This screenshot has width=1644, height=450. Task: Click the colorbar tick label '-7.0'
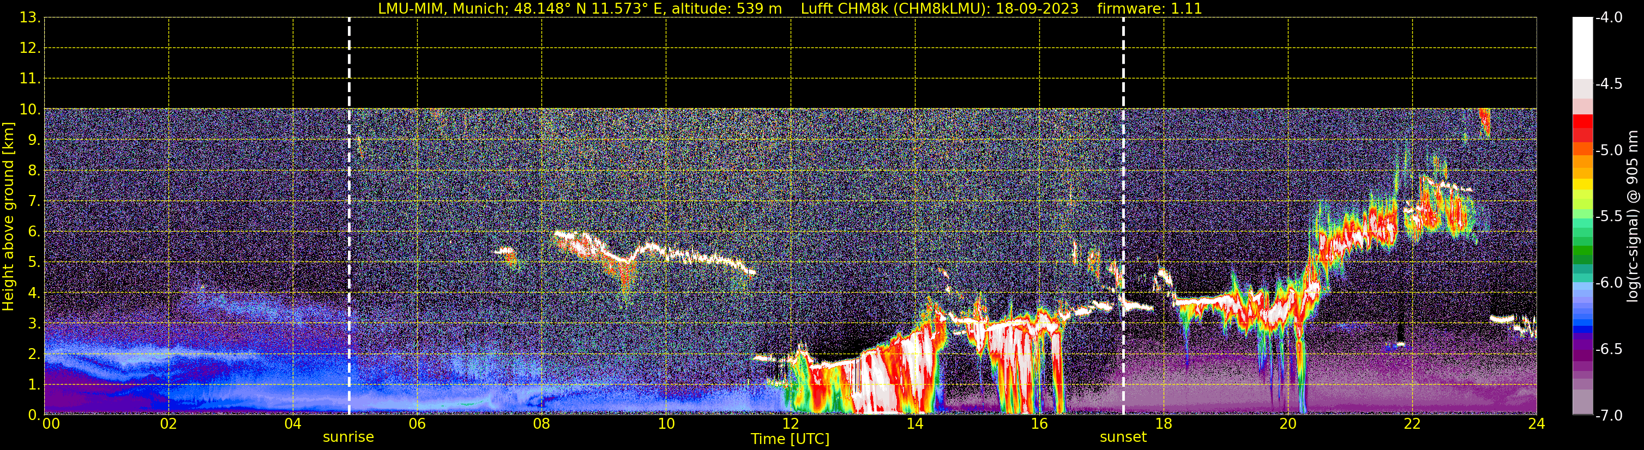click(x=1609, y=416)
